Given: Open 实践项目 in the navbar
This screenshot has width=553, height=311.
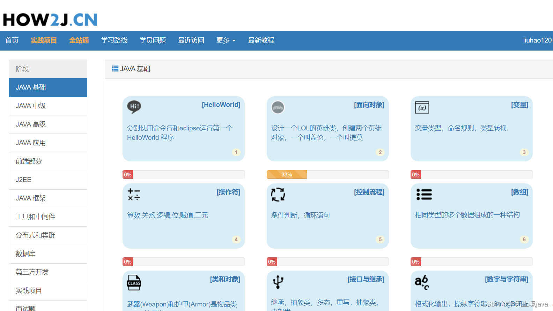Looking at the screenshot, I should tap(44, 40).
